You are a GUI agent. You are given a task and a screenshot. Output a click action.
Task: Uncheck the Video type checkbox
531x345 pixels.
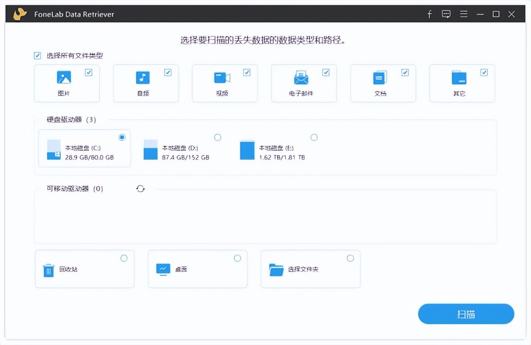(x=247, y=73)
